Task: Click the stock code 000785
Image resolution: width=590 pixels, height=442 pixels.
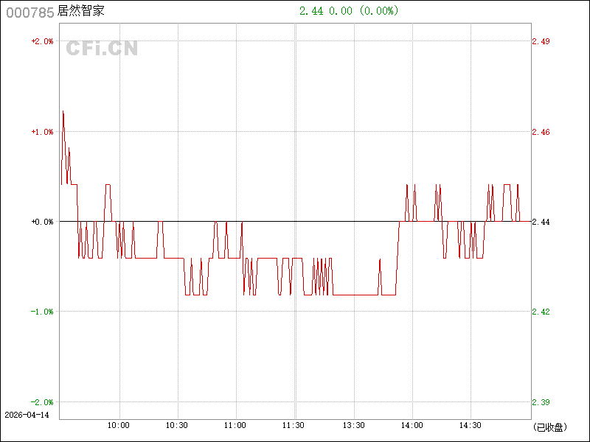Action: (x=29, y=12)
